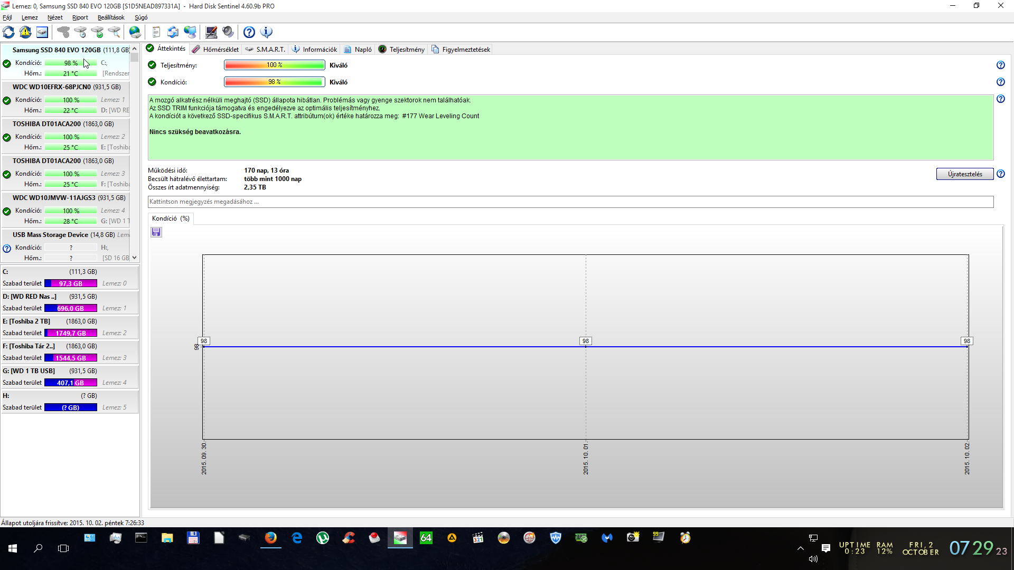Viewport: 1014px width, 570px height.
Task: Click the blue arrows send toolbar icon
Action: coord(173,32)
